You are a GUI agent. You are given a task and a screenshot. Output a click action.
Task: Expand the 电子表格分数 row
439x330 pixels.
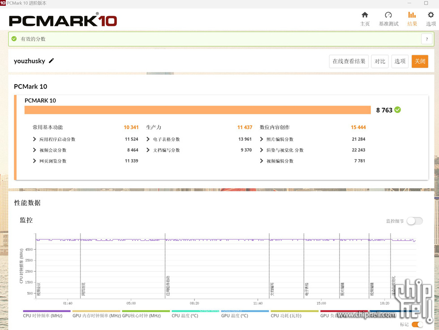point(148,139)
